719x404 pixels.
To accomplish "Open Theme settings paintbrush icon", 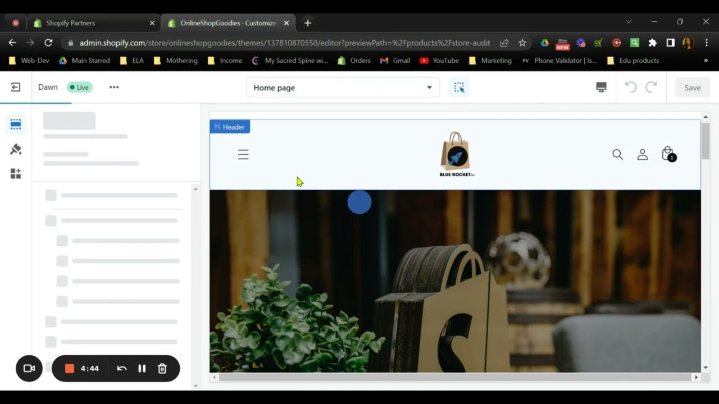I will point(16,149).
